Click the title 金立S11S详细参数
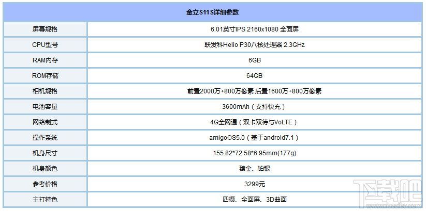The width and height of the screenshot is (426, 211). [212, 12]
